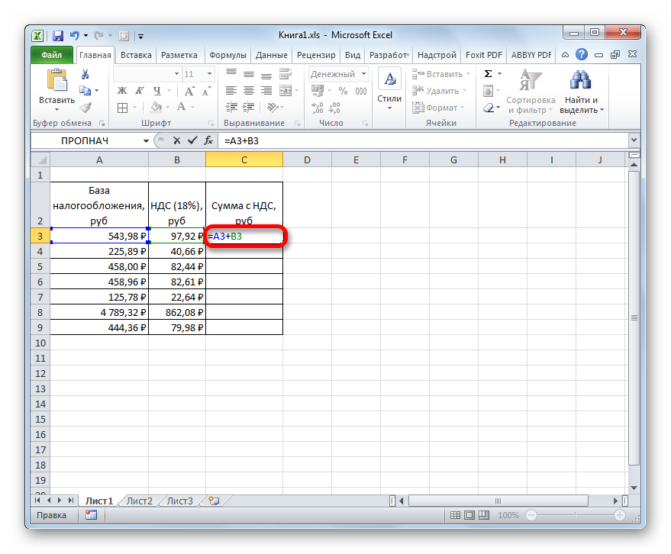Open the Insert Function fx dialog
Viewport: 671px width, 554px height.
click(x=206, y=140)
